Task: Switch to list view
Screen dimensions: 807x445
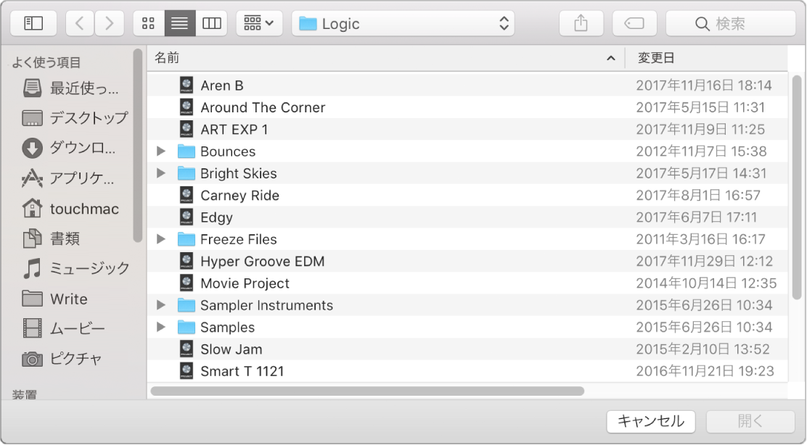Action: pyautogui.click(x=180, y=24)
